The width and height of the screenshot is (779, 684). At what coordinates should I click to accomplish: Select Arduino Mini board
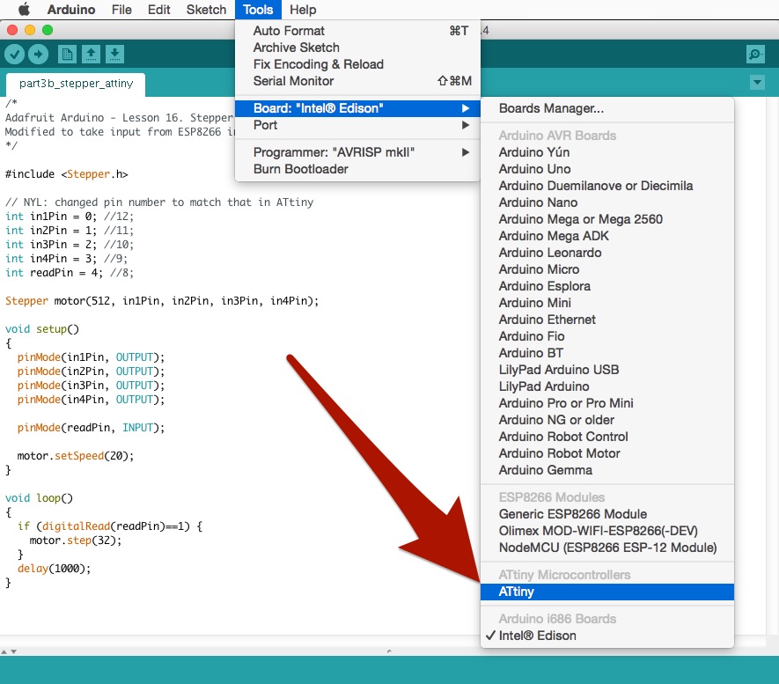click(x=607, y=303)
